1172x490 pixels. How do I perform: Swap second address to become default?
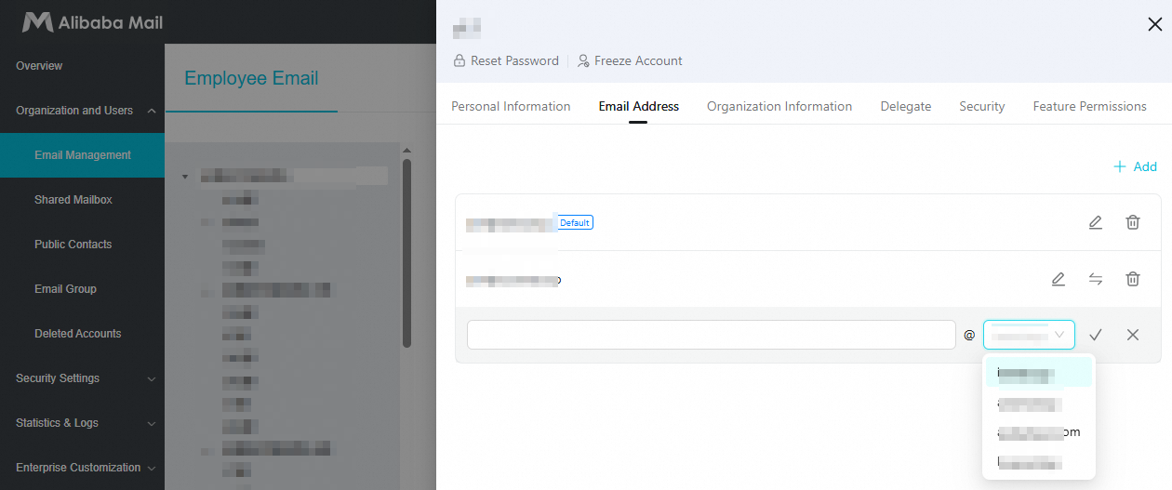coord(1095,279)
